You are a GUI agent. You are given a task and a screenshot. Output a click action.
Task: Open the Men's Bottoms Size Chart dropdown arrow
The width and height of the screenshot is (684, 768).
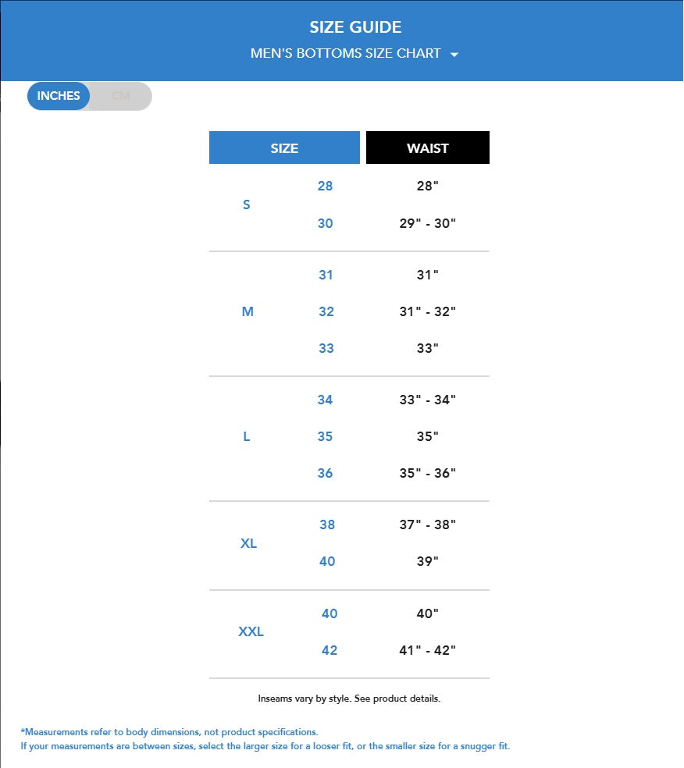[454, 55]
